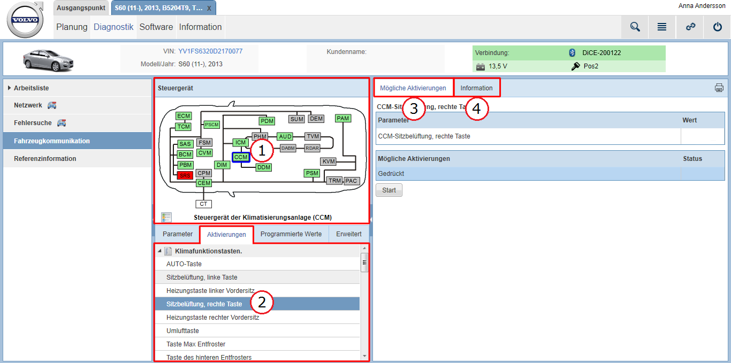Select the CT node below the diagram
This screenshot has height=363, width=731.
coord(203,204)
